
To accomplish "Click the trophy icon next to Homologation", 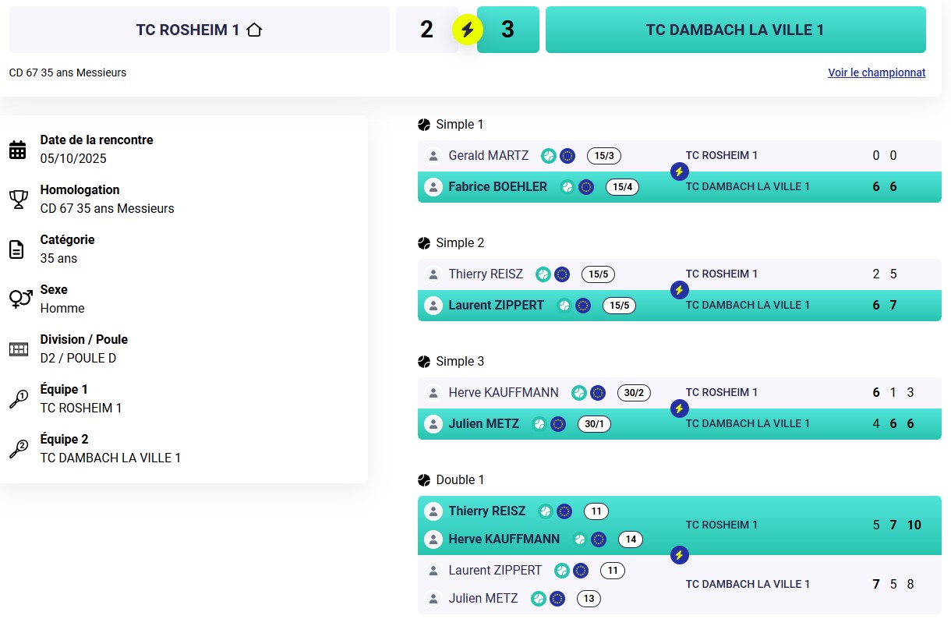I will tap(18, 200).
